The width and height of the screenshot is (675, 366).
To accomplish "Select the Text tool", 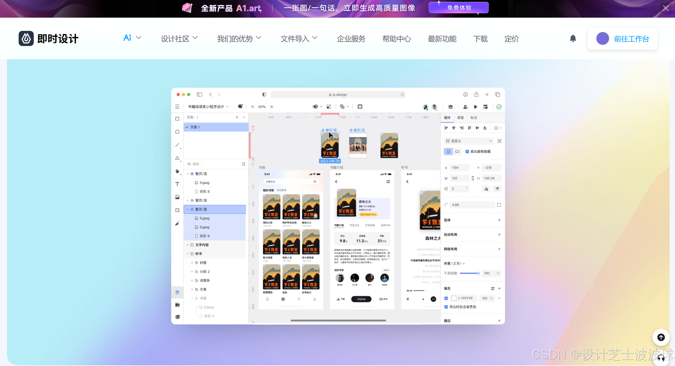I will (177, 184).
